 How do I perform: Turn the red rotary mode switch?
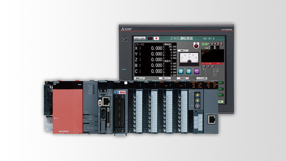[197, 106]
